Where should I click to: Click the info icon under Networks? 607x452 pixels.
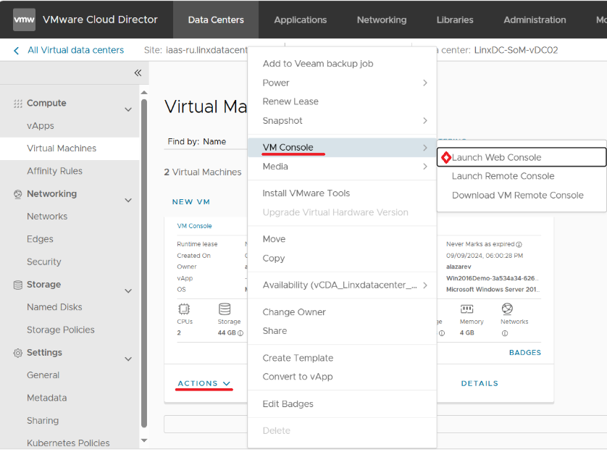point(505,333)
